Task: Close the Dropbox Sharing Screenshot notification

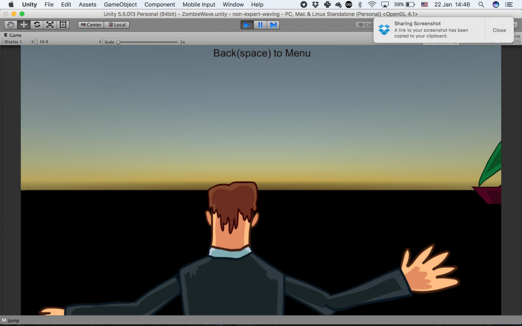Action: [x=499, y=30]
